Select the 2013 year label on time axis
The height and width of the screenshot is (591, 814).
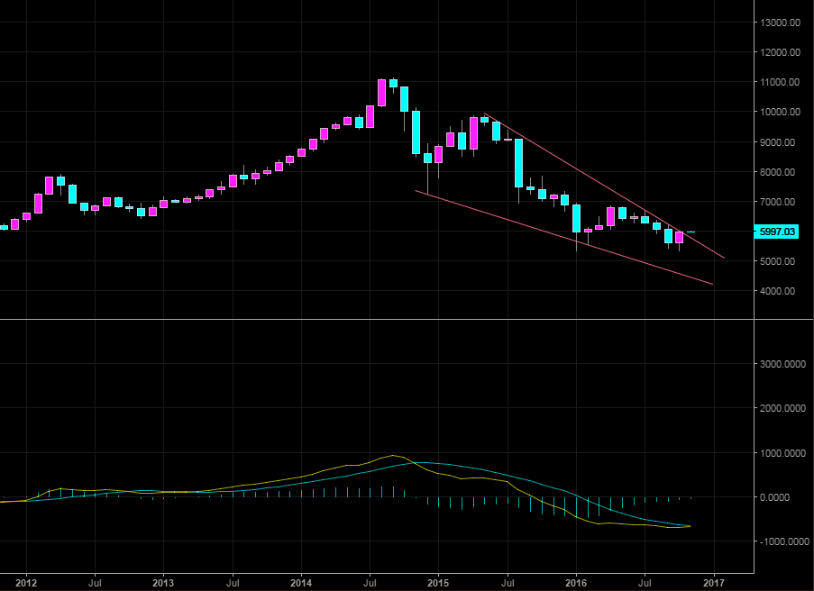pos(163,583)
